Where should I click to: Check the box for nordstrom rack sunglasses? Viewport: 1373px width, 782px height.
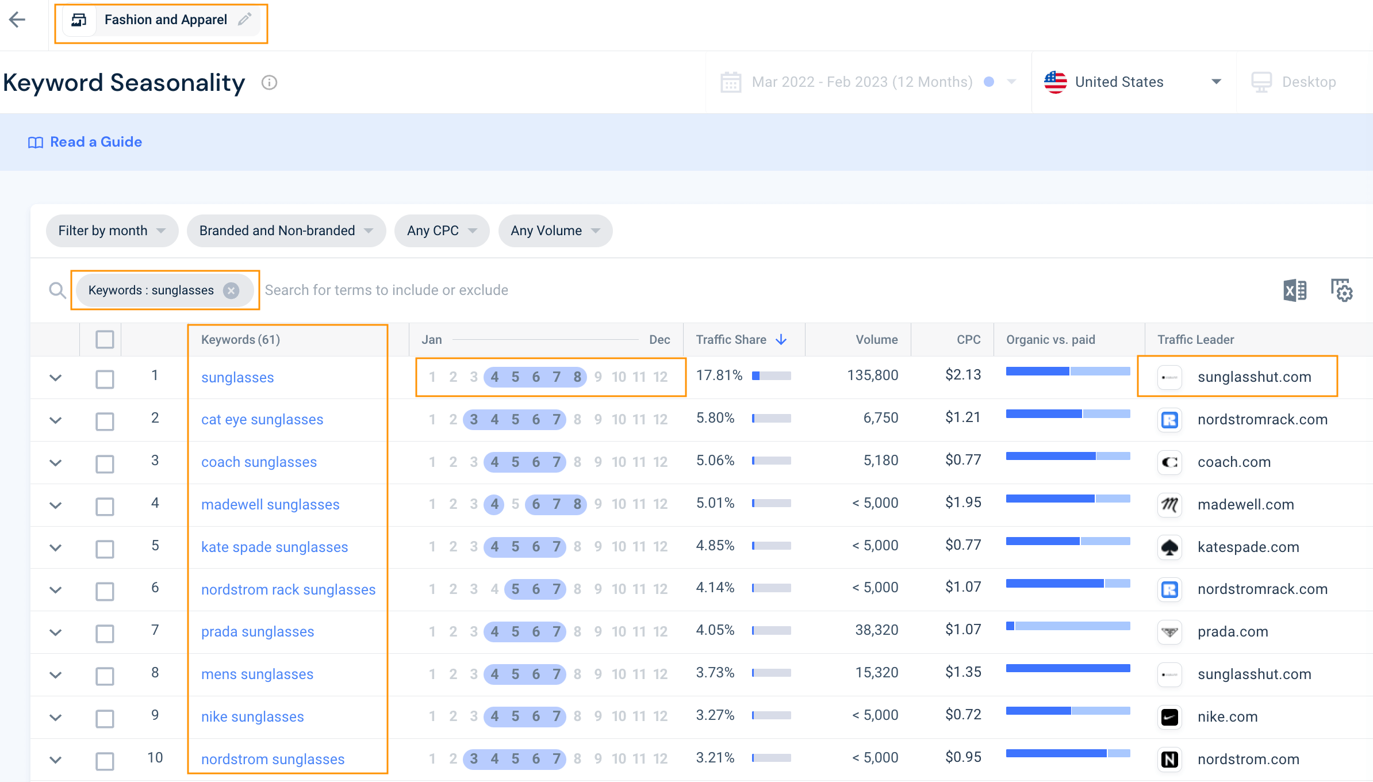click(x=105, y=591)
